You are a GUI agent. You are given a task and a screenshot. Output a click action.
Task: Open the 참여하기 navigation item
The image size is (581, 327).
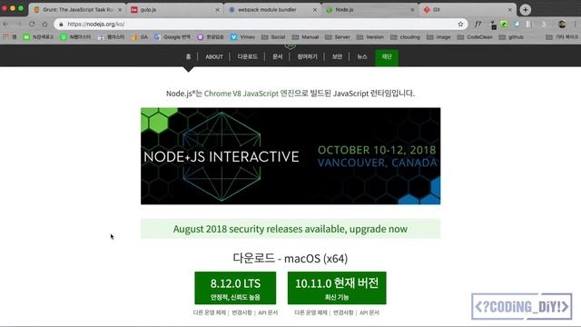tap(307, 56)
